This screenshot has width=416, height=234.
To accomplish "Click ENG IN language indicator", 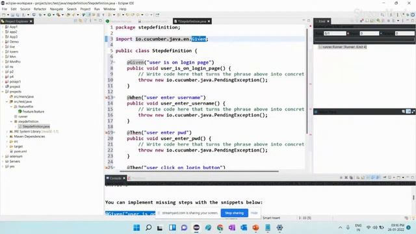I will point(358,227).
